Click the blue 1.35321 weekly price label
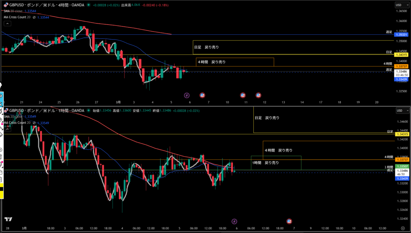Image resolution: width=411 pixels, height=233 pixels. click(402, 35)
